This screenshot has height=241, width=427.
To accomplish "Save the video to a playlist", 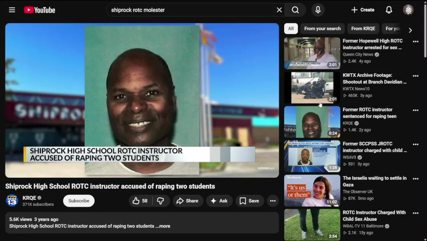I will point(249,201).
